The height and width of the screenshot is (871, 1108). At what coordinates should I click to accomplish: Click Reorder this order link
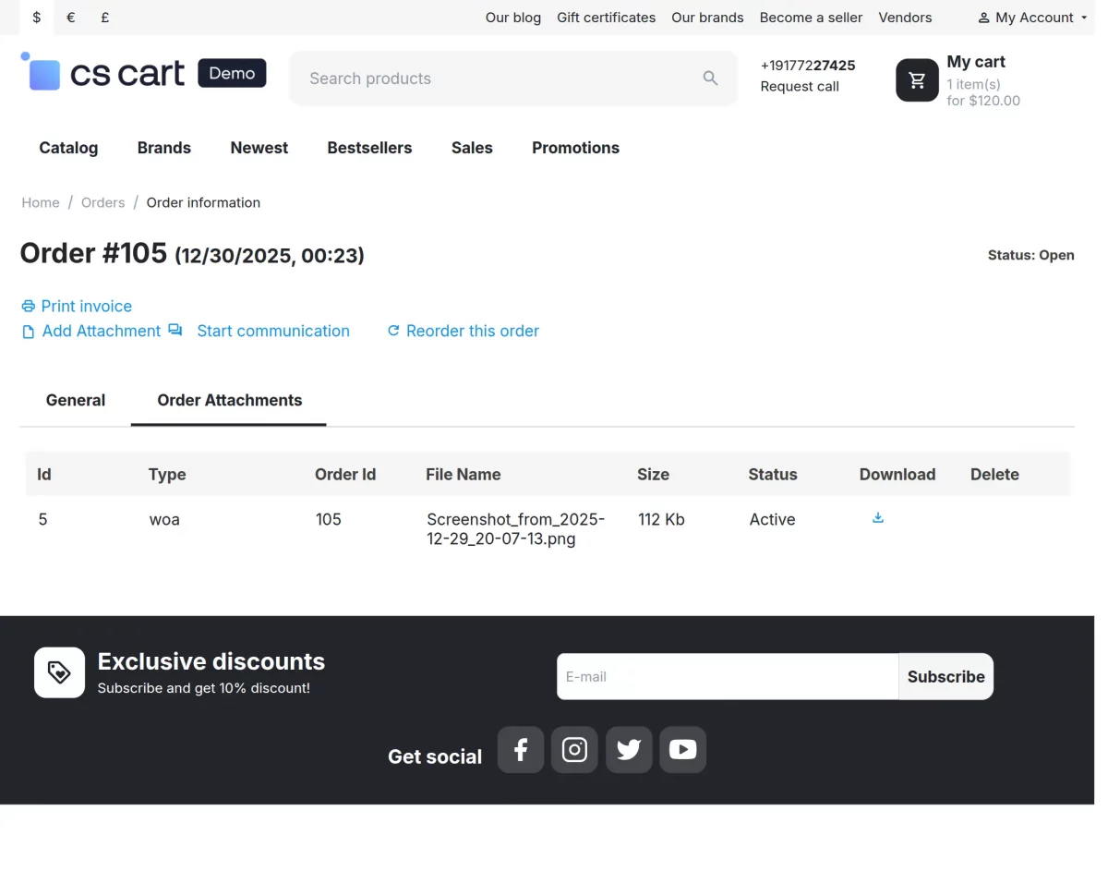point(472,331)
